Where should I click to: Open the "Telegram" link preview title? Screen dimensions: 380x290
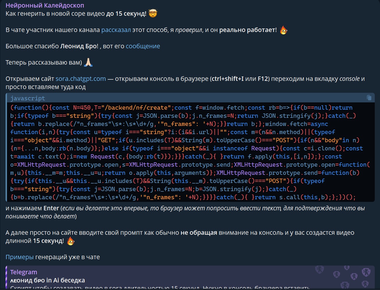[24, 272]
